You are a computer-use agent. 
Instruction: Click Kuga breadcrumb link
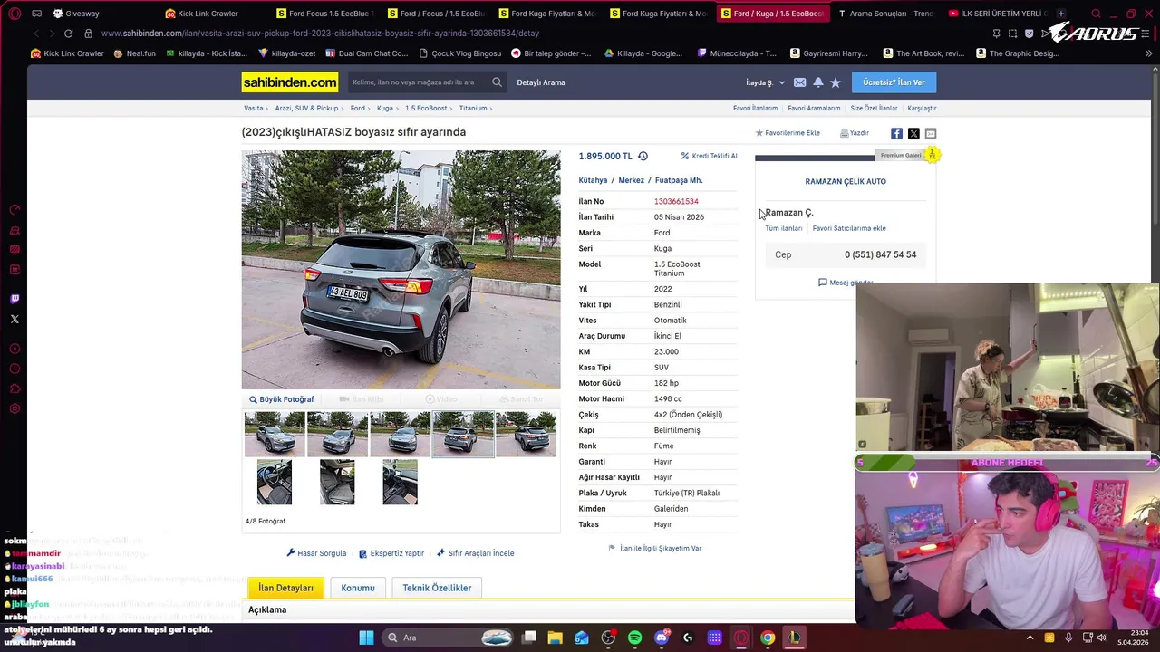coord(385,108)
